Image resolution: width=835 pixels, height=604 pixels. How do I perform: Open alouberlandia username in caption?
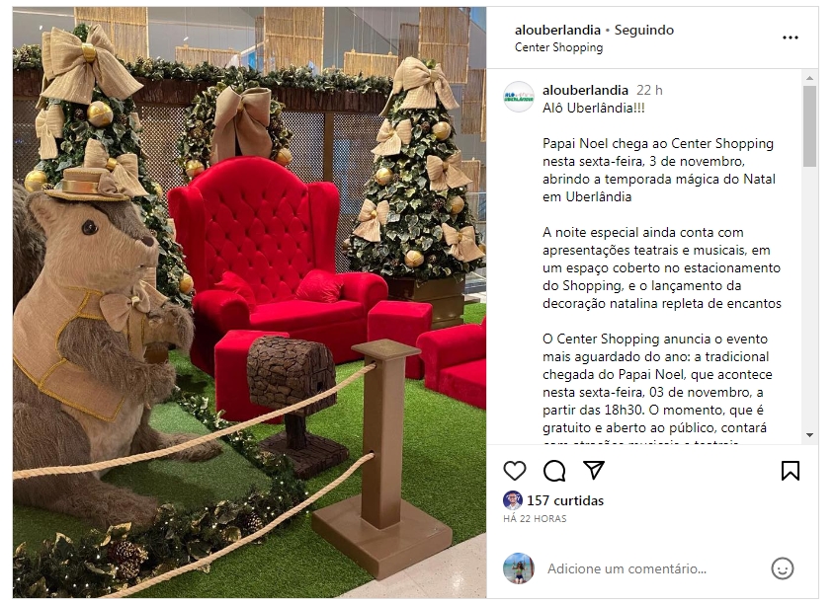tap(585, 91)
